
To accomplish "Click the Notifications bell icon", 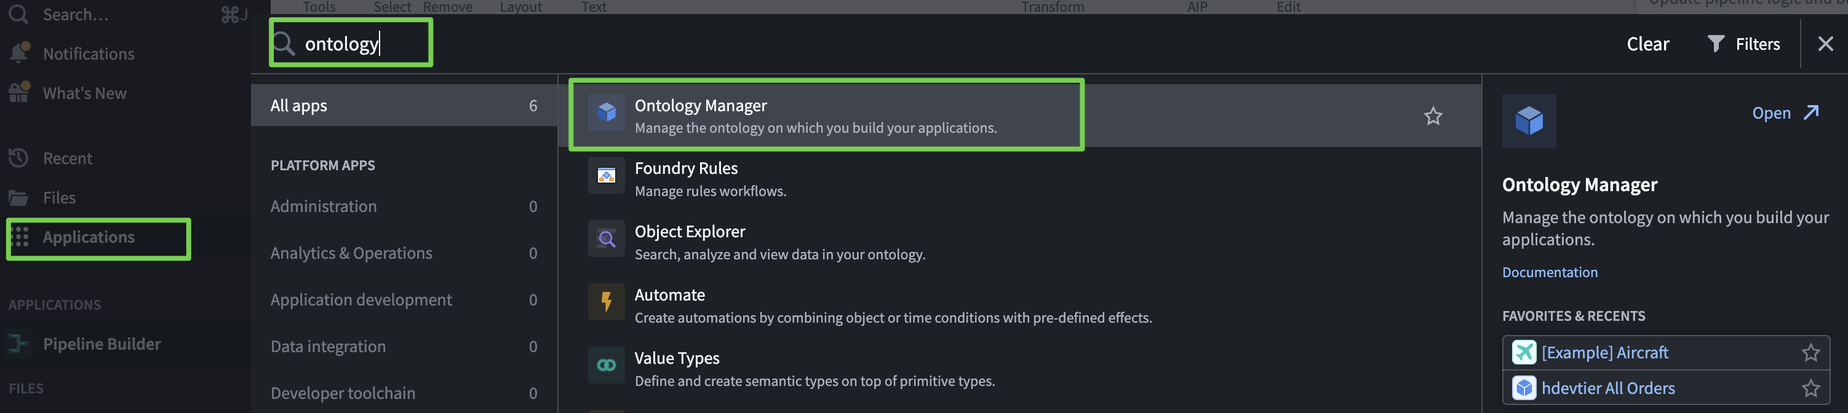I will 18,53.
